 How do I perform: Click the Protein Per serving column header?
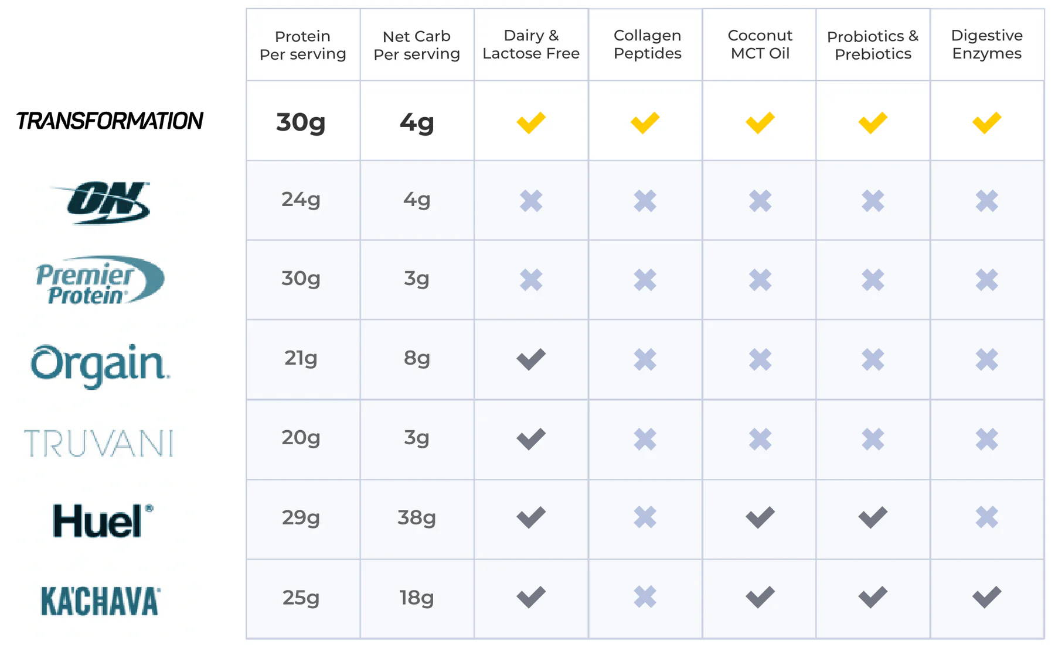pos(302,45)
